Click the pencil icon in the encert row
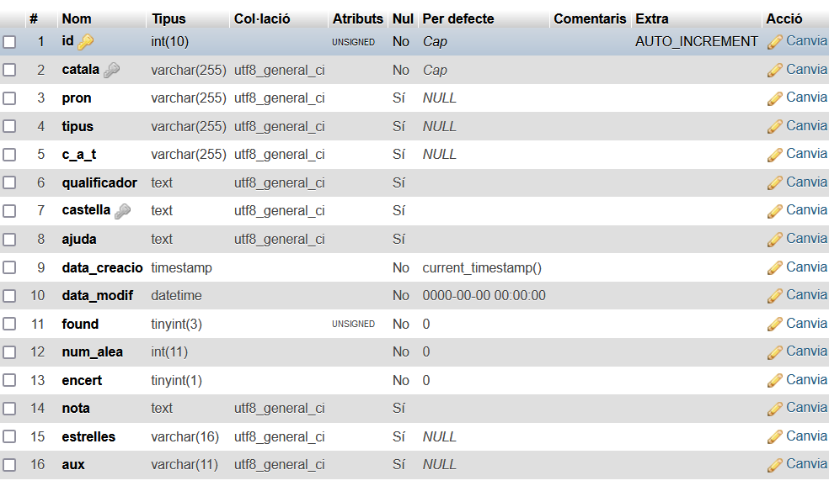Image resolution: width=829 pixels, height=486 pixels. point(775,380)
